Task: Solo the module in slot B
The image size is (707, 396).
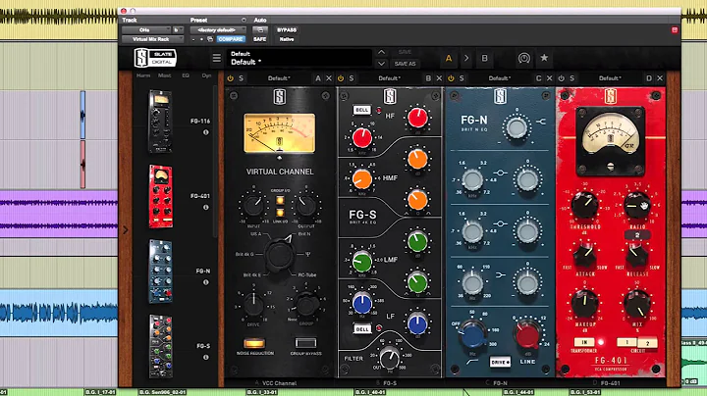Action: tap(352, 78)
